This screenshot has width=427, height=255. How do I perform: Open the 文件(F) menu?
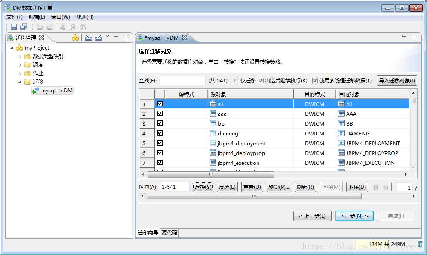[15, 17]
